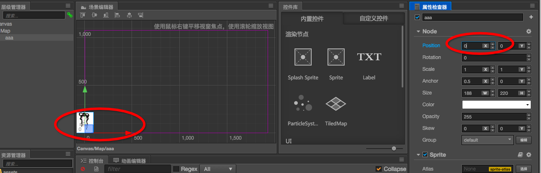Screen dimensions: 541x173
Task: Toggle the Sprite component enabled checkbox
Action: (x=425, y=155)
